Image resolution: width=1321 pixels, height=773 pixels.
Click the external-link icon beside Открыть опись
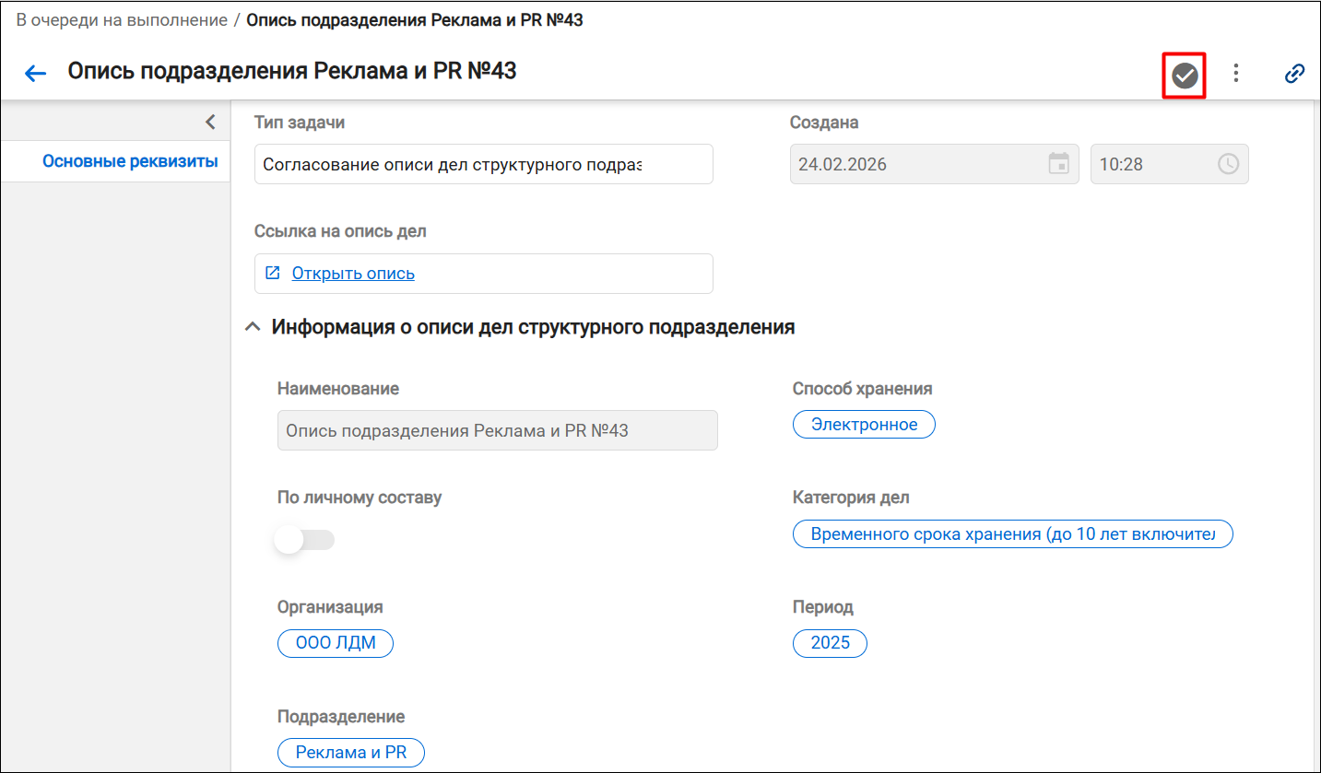click(x=273, y=273)
